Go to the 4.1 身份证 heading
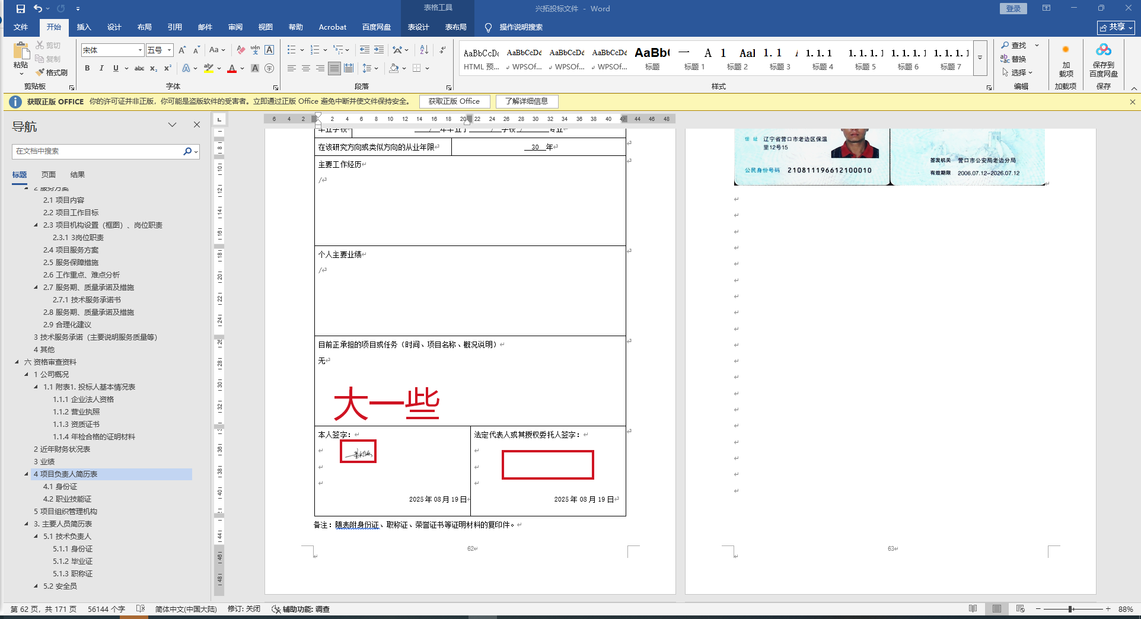Screen dimensions: 1141x619 [x=60, y=487]
